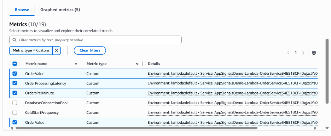The width and height of the screenshot is (331, 136).
Task: Click DatabaseConnectionPool metric name
Action: pos(46,103)
